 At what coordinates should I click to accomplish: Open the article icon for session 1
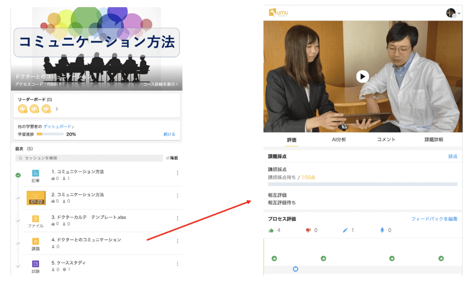pos(35,173)
